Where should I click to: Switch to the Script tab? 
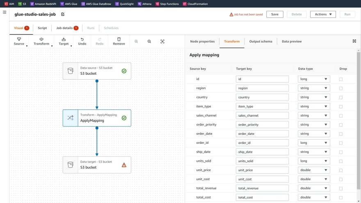coord(42,28)
